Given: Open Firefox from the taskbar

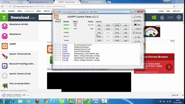Looking at the screenshot, I should coord(37,101).
